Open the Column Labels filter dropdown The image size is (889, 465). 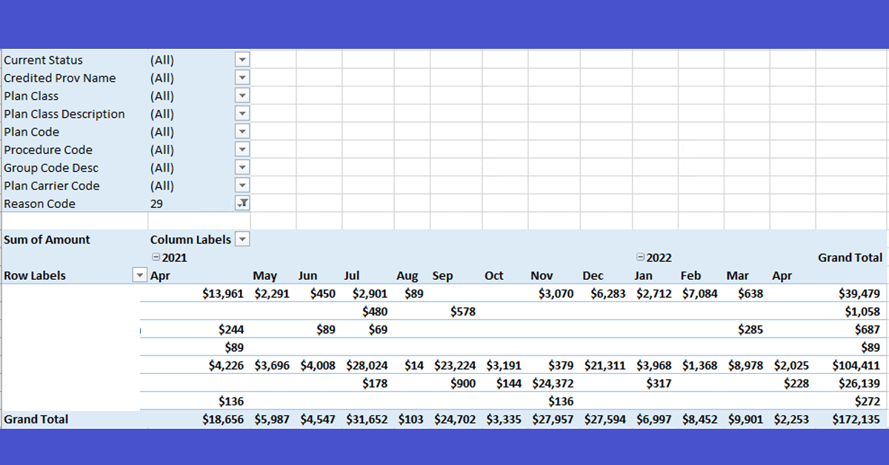click(242, 239)
